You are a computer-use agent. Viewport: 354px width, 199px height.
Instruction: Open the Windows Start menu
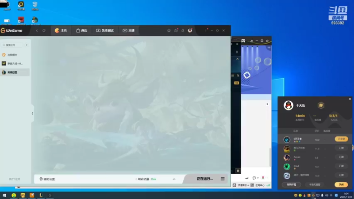tap(4, 195)
